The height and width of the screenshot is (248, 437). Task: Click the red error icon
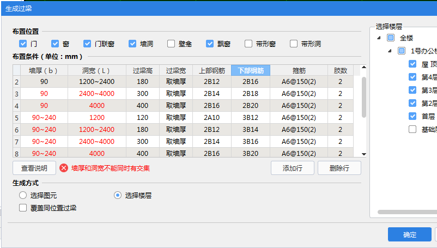pyautogui.click(x=64, y=168)
